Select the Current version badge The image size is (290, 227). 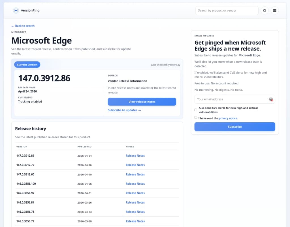pos(27,65)
